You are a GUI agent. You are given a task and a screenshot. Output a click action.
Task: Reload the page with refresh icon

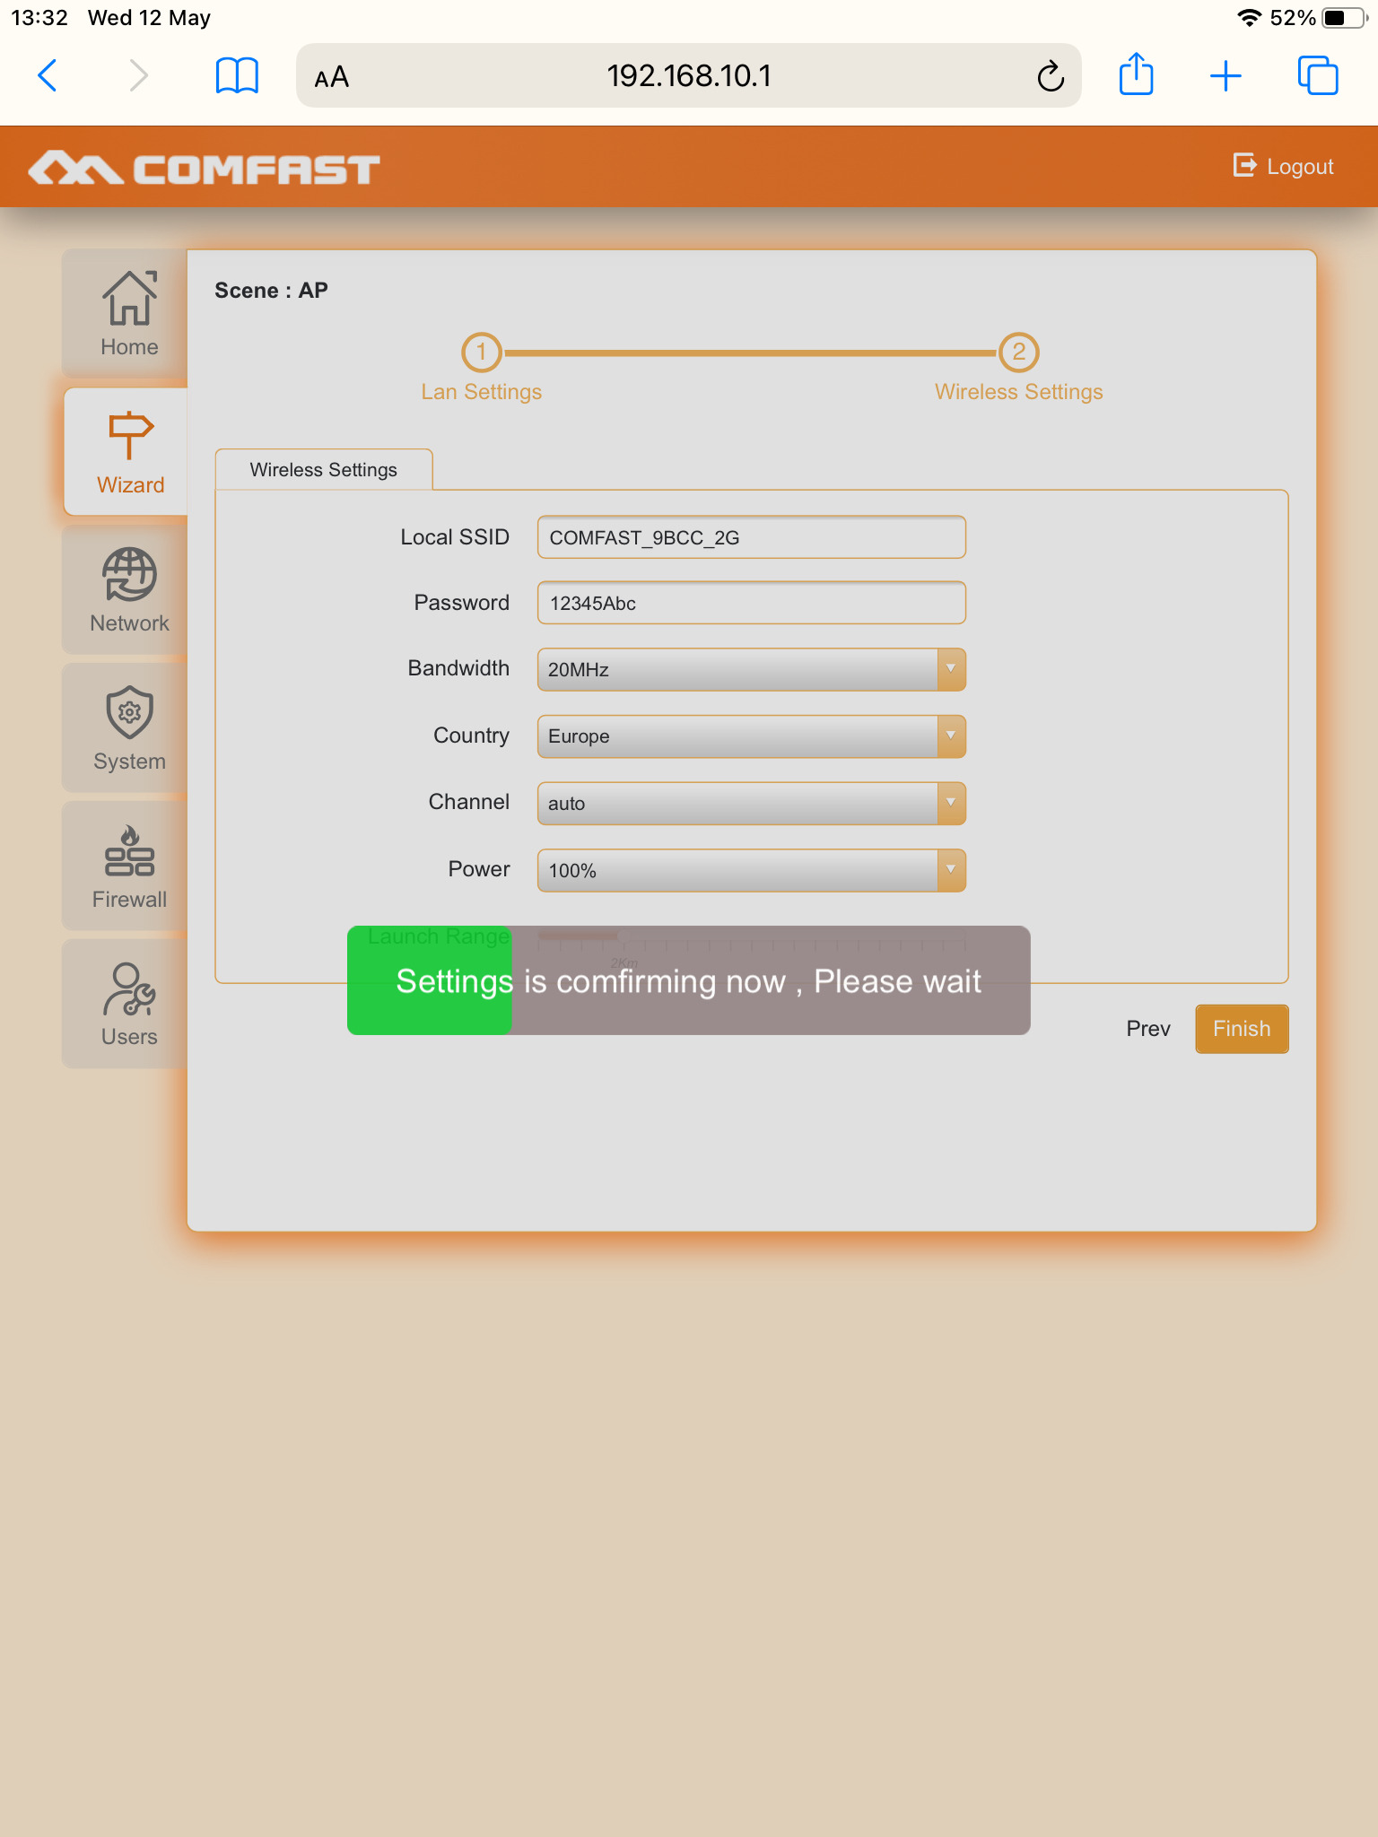tap(1050, 76)
